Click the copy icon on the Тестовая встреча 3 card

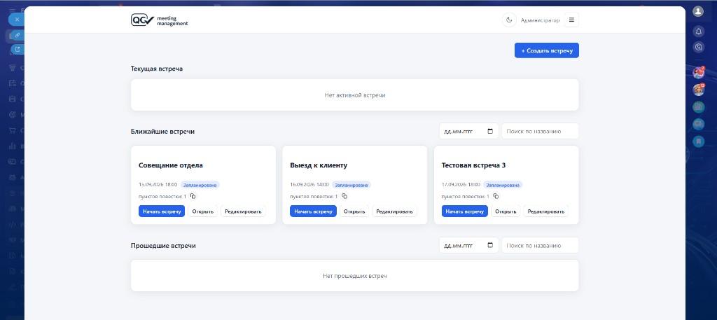click(496, 196)
